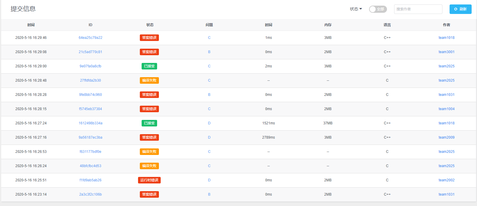Screen dimensions: 477x206
Task: Click author team2009 link
Action: pos(446,137)
